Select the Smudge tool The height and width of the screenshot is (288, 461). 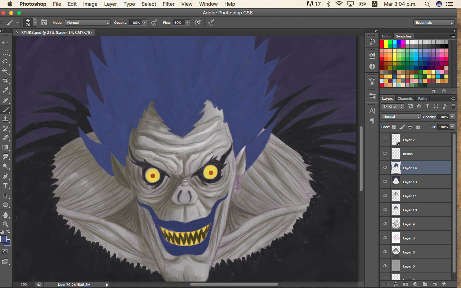point(6,157)
